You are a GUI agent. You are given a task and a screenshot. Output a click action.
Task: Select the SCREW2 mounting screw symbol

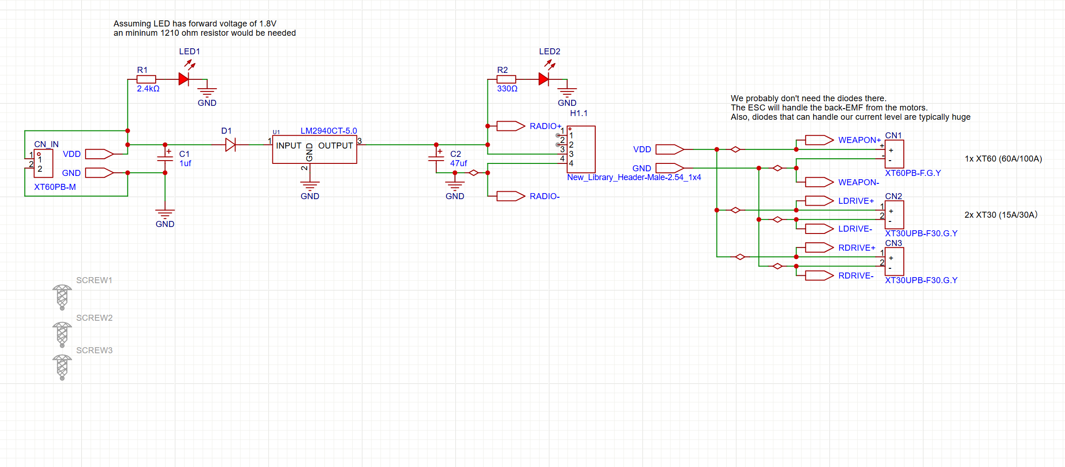coord(62,334)
